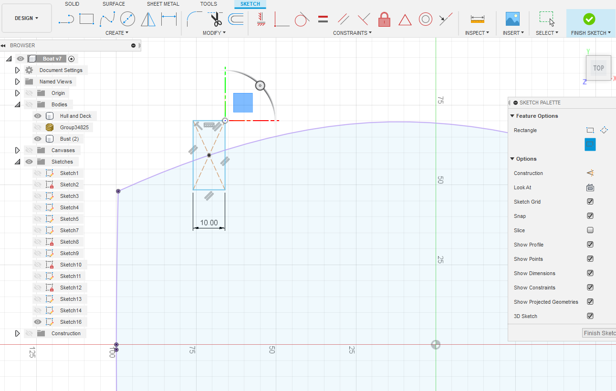Open the INSPECT dropdown menu
The width and height of the screenshot is (616, 391).
[477, 33]
